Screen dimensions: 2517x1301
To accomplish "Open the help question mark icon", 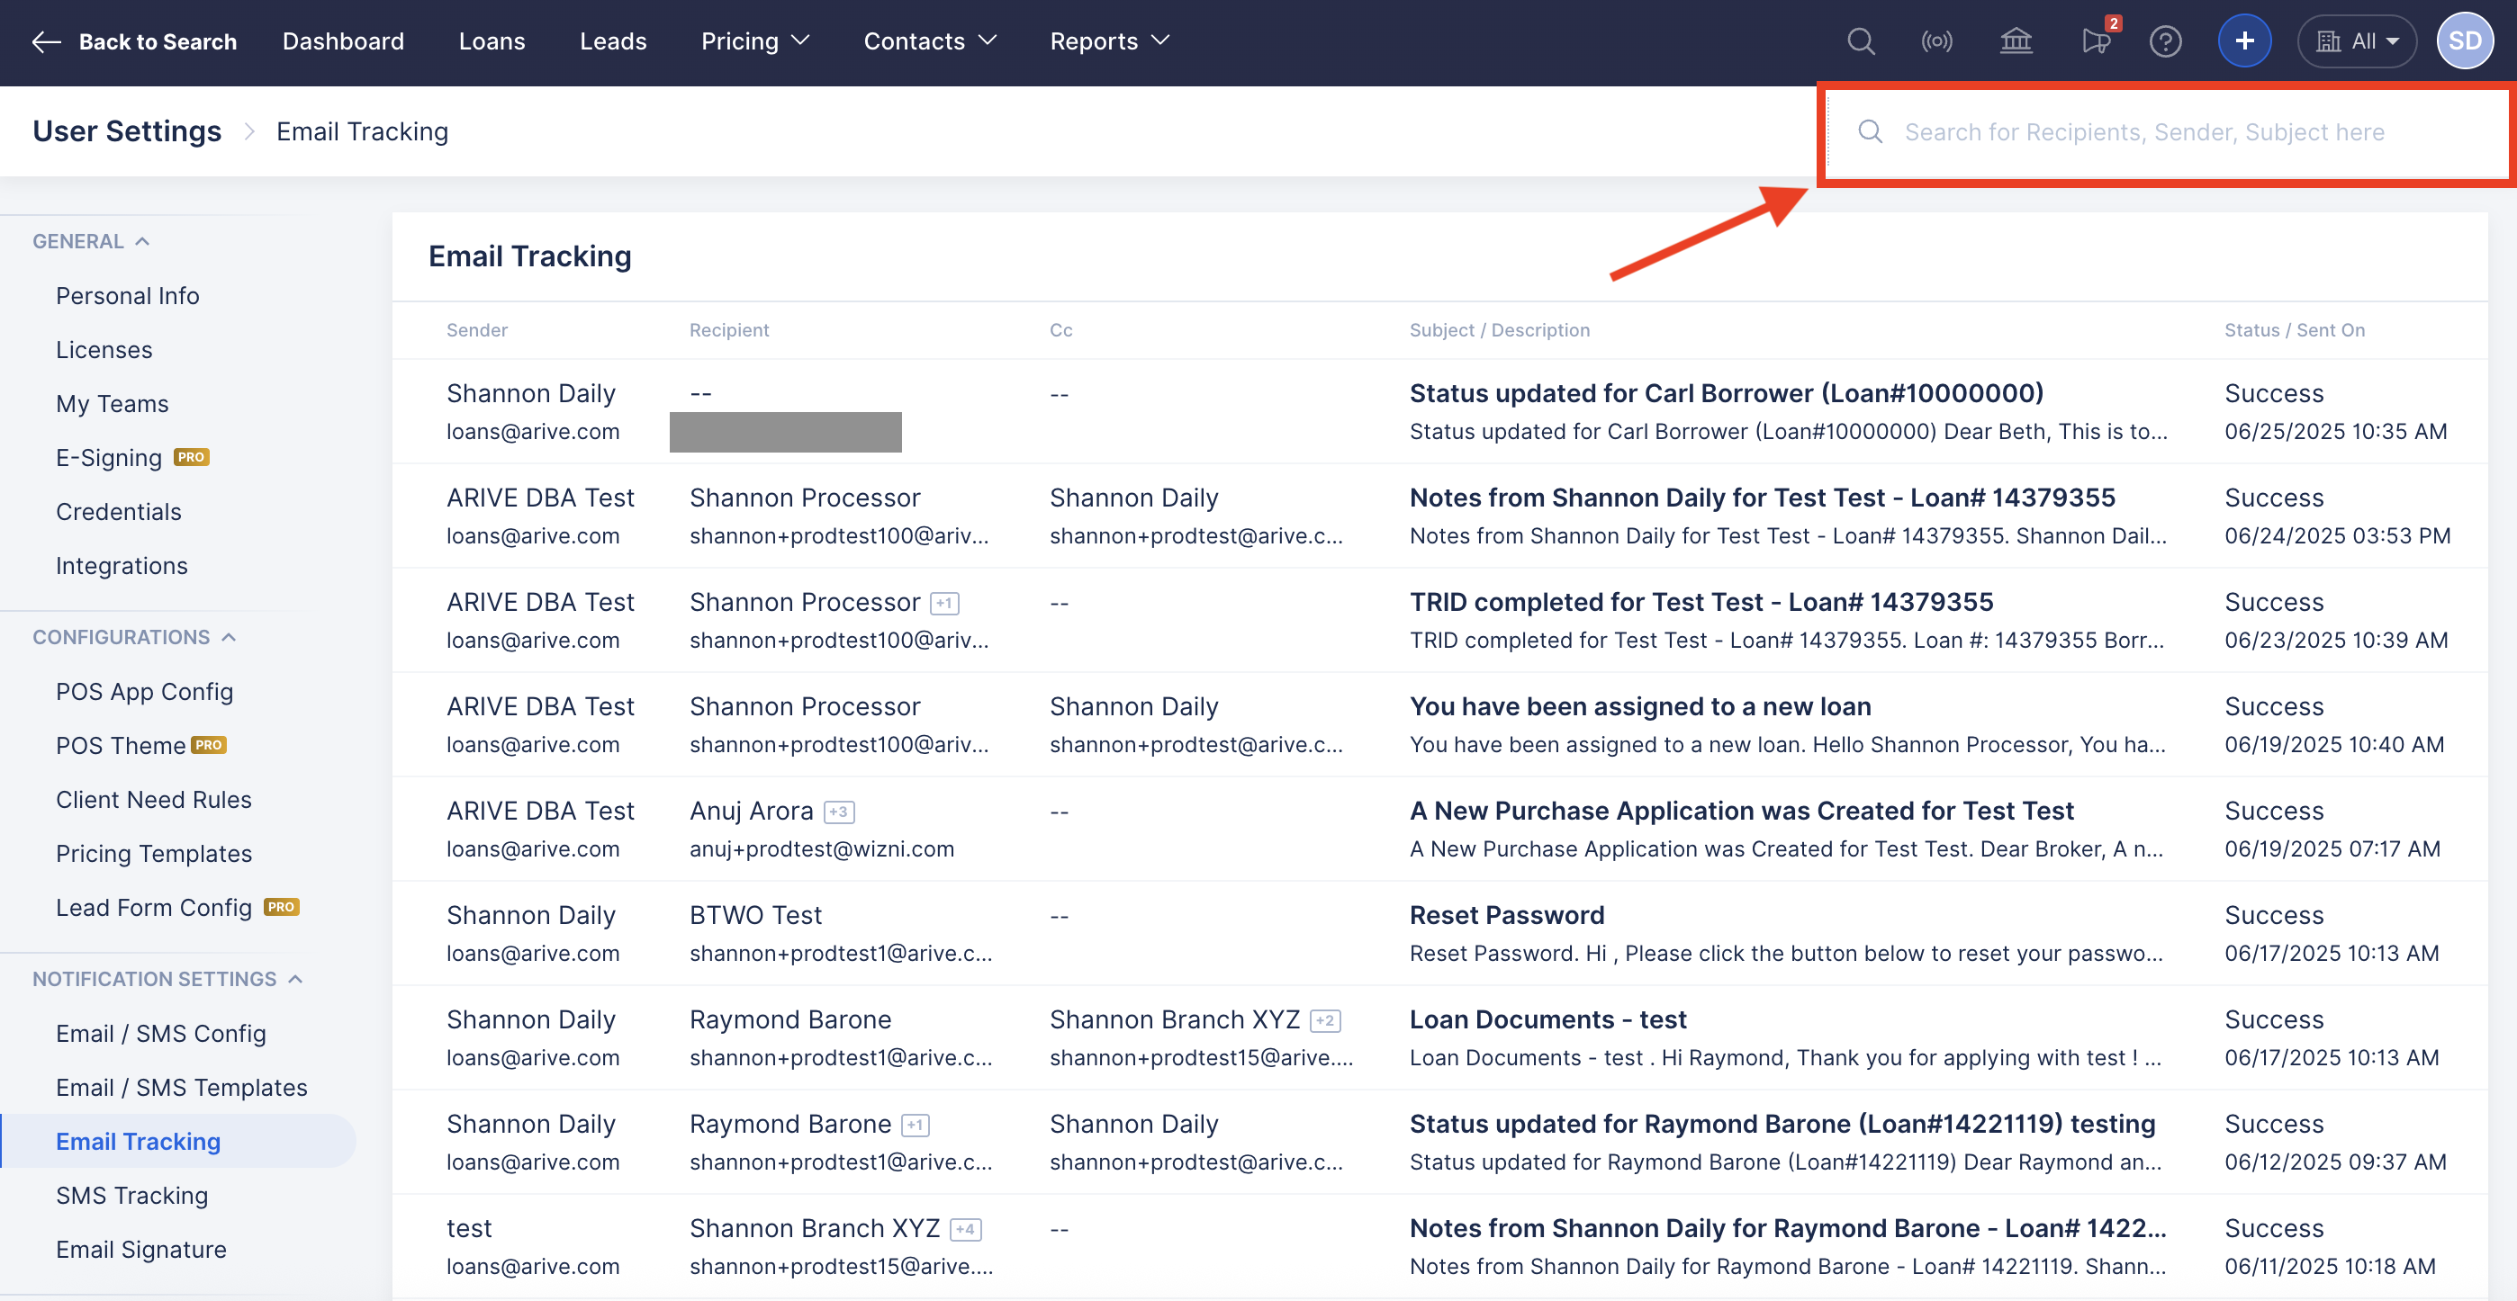I will (2165, 41).
